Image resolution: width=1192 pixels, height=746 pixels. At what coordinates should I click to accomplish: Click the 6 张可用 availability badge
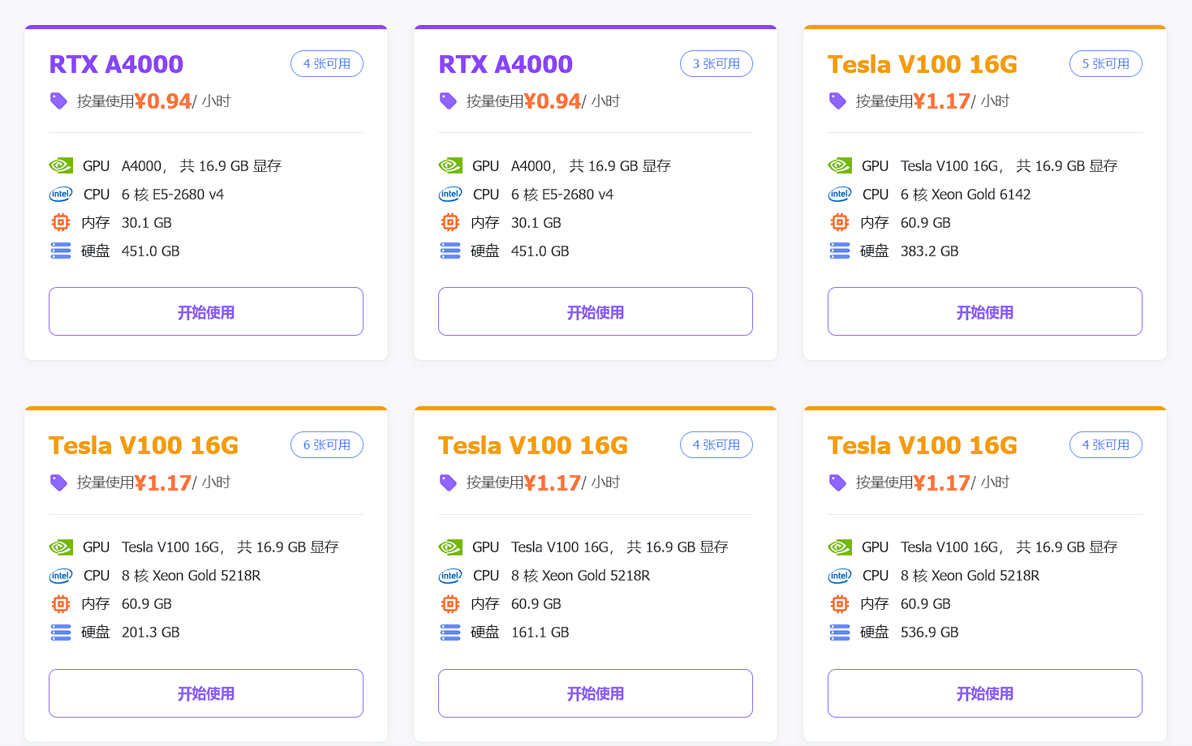(x=327, y=445)
